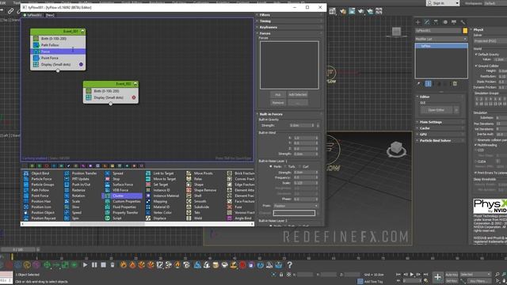Image resolution: width=507 pixels, height=285 pixels.
Task: Select Path Follow operator in Event_001
Action: [58, 45]
